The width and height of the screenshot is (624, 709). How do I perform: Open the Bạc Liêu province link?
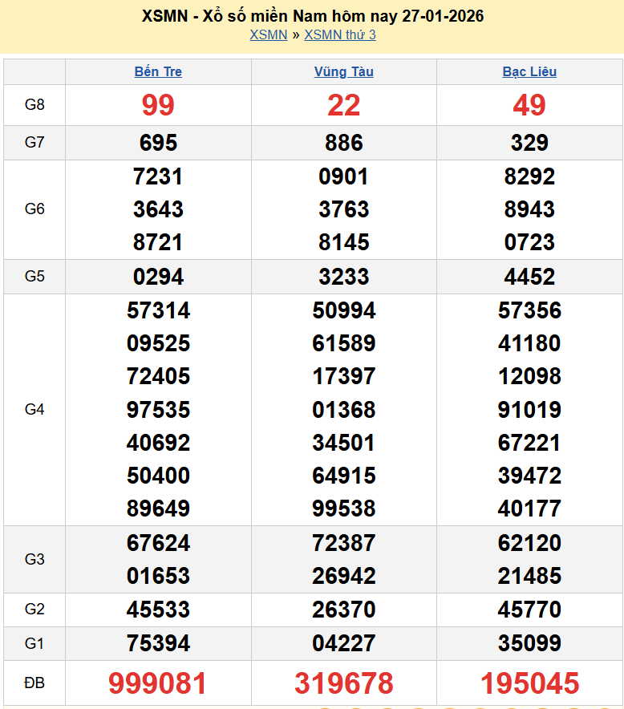point(529,71)
